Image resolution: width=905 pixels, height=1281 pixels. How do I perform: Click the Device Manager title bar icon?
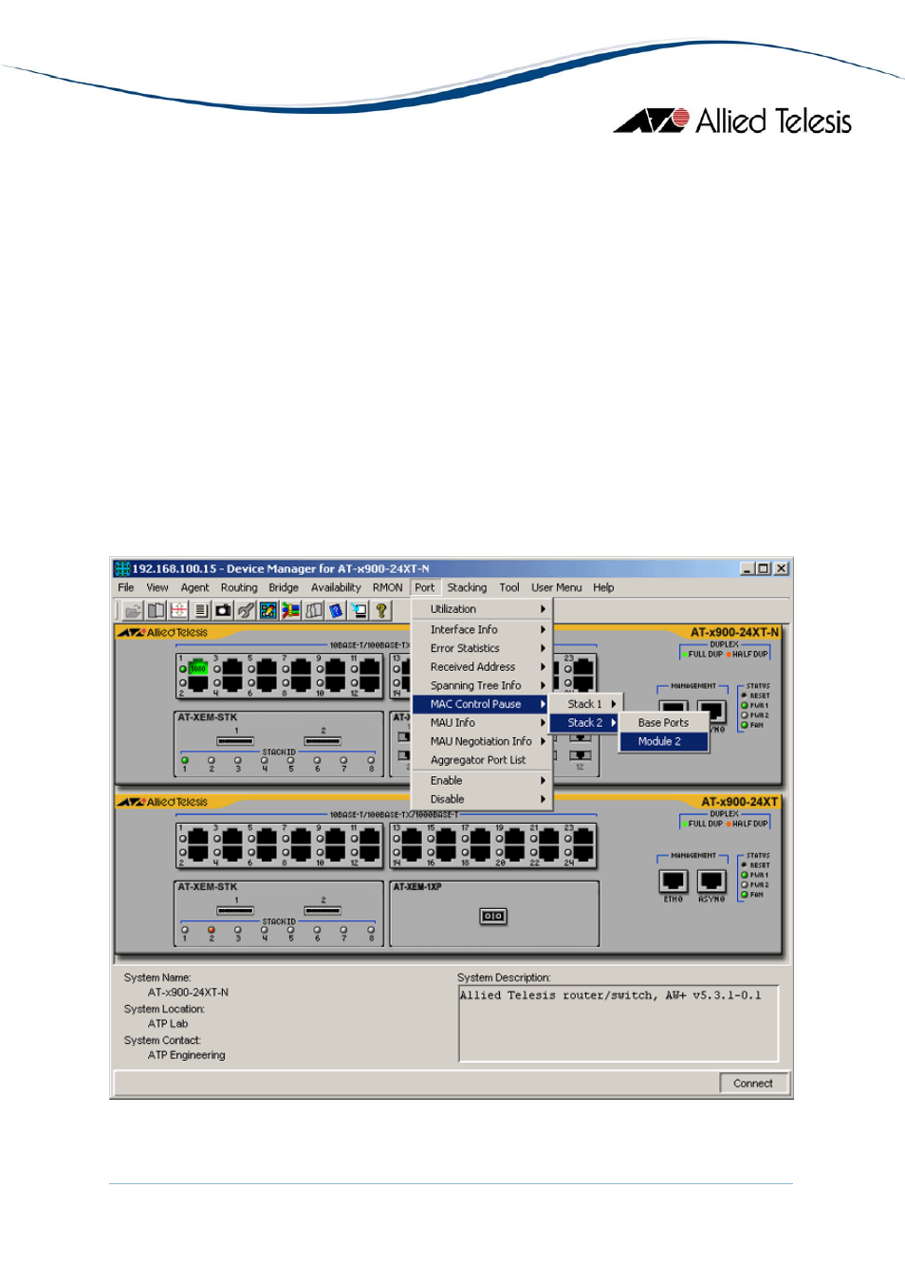click(122, 568)
